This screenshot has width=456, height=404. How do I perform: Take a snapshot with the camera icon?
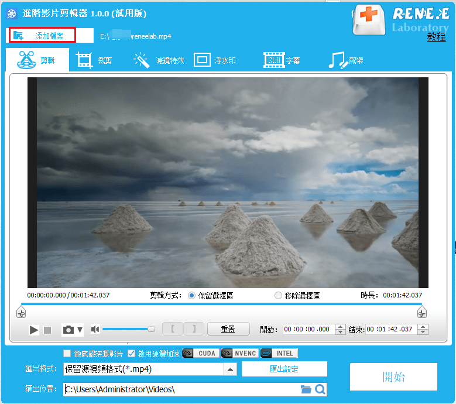68,330
